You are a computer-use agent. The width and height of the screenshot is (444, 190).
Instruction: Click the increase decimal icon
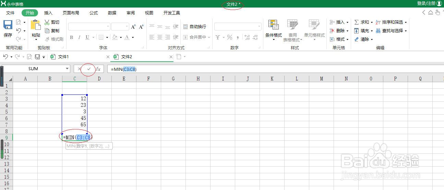[247, 37]
